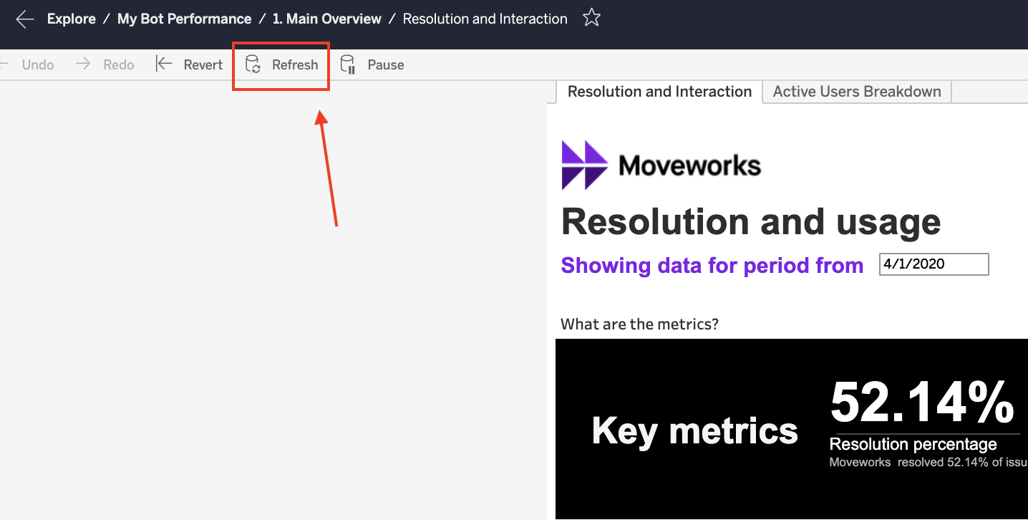This screenshot has height=520, width=1028.
Task: Click the What are the metrics? text
Action: coord(639,324)
